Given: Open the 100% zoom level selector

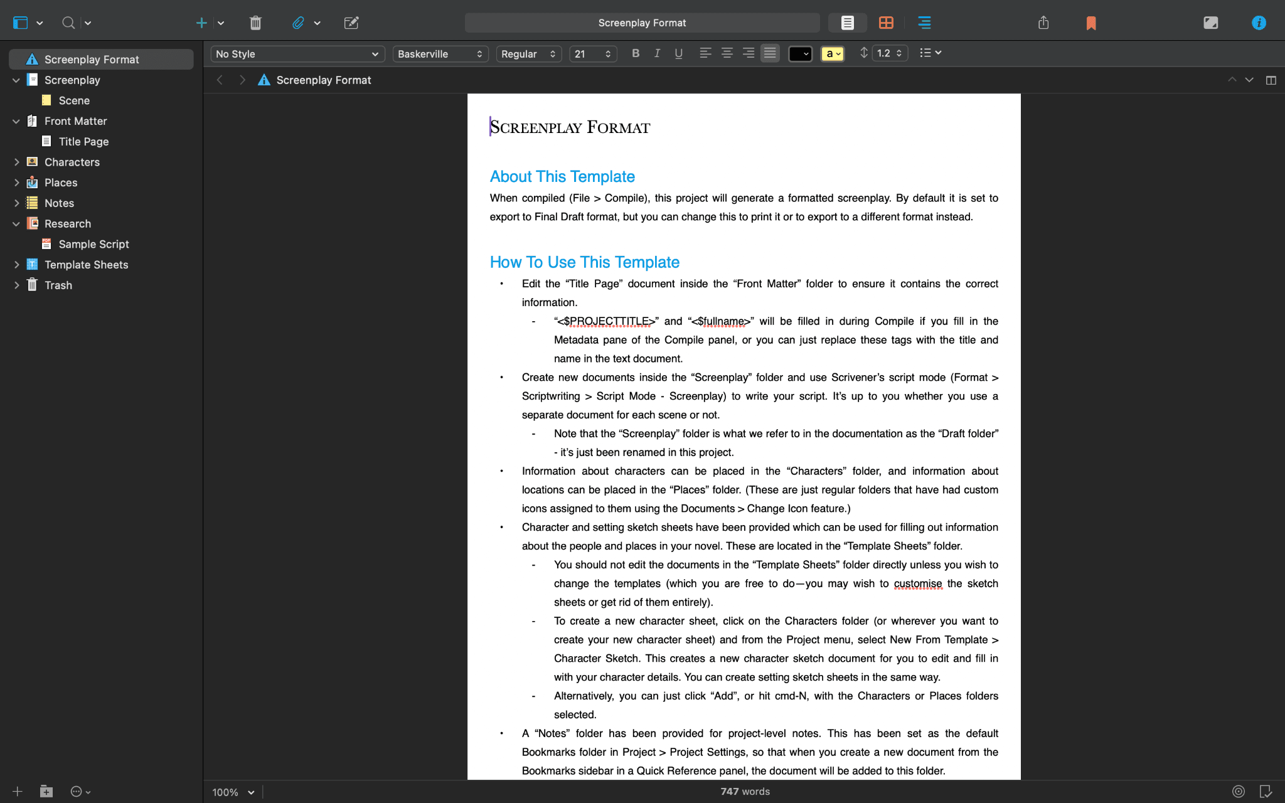Looking at the screenshot, I should [231, 792].
